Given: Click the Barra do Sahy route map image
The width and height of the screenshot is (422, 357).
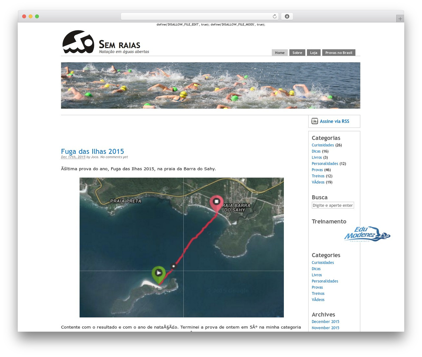Looking at the screenshot, I should pos(182,248).
